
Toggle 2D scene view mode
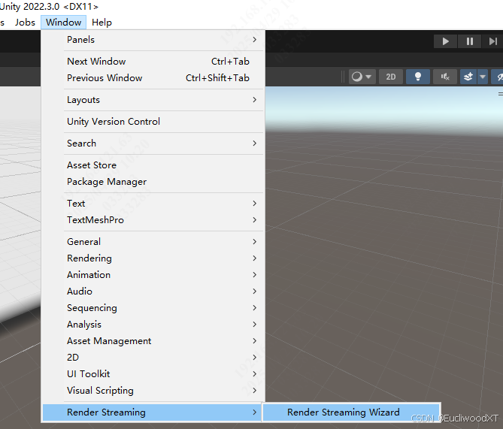point(391,77)
